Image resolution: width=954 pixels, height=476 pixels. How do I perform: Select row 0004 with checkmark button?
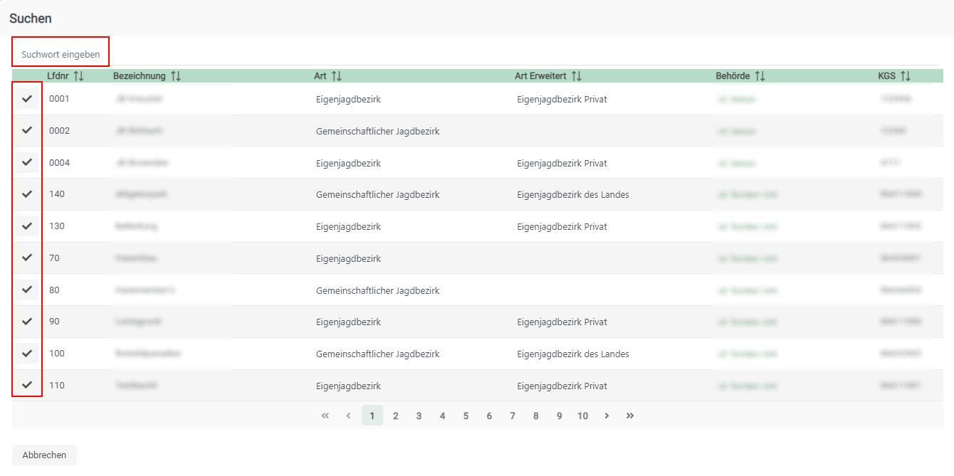(x=27, y=163)
